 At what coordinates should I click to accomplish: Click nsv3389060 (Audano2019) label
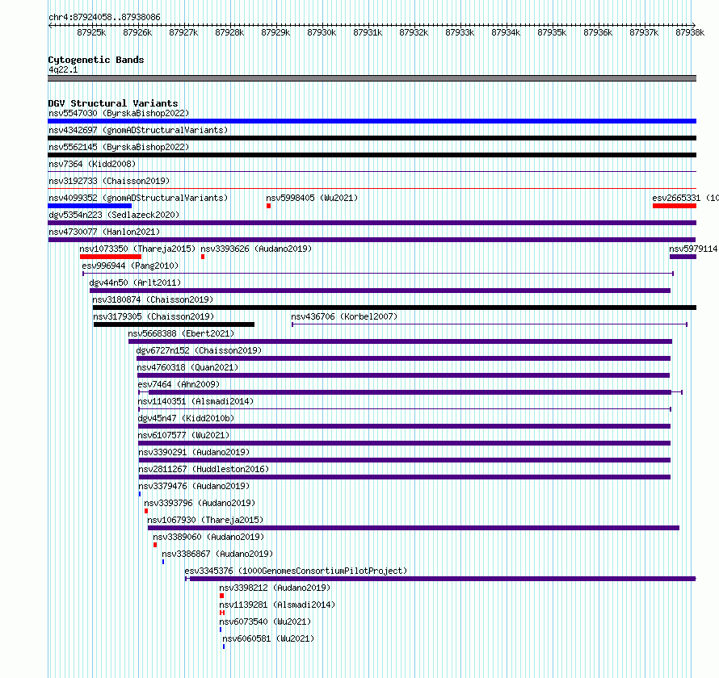[x=208, y=537]
